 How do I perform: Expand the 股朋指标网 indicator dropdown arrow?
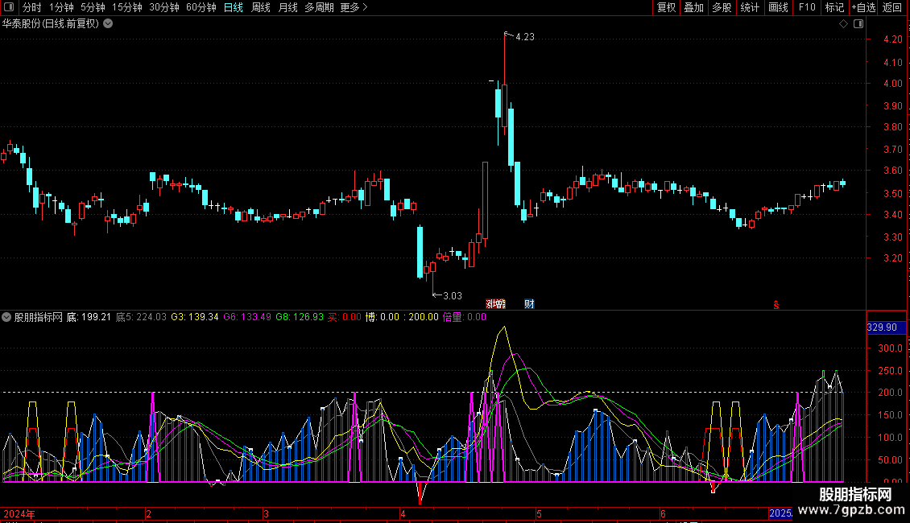pyautogui.click(x=7, y=317)
